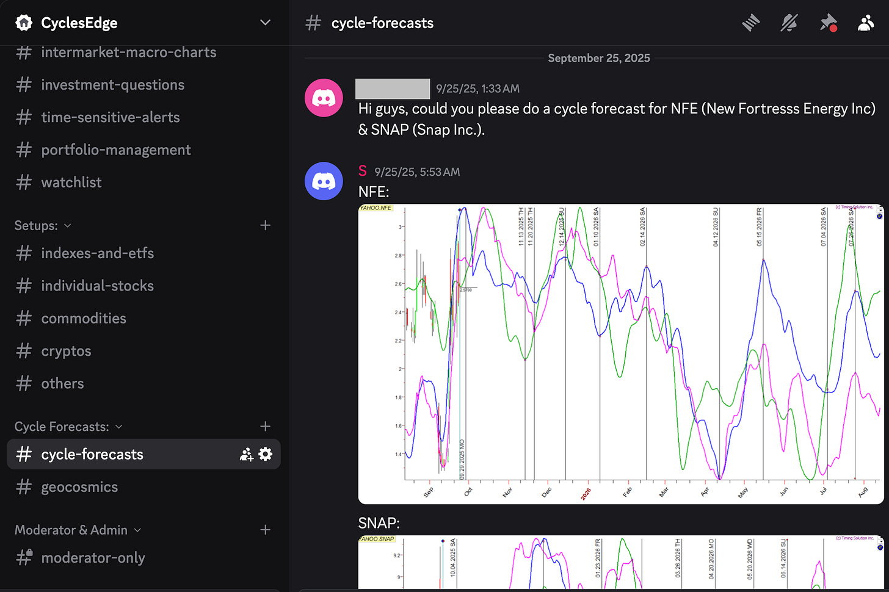Click the cycle-forecasts channel title in header
Image resolution: width=889 pixels, height=592 pixels.
[382, 23]
